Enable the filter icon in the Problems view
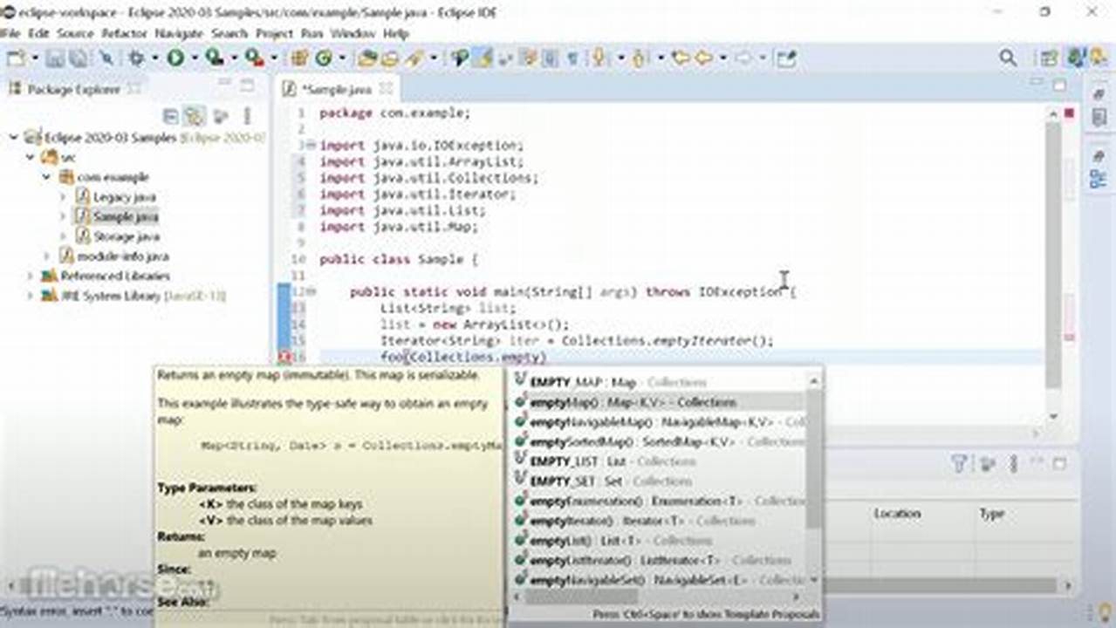Screen dimensions: 1116x628 tap(956, 463)
